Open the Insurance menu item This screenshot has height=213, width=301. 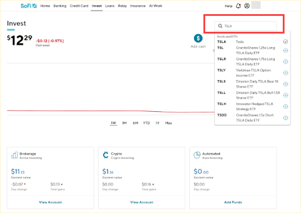click(138, 6)
